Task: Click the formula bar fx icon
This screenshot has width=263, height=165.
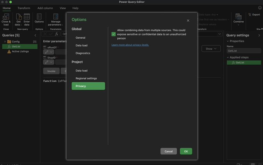Action: (x=57, y=34)
